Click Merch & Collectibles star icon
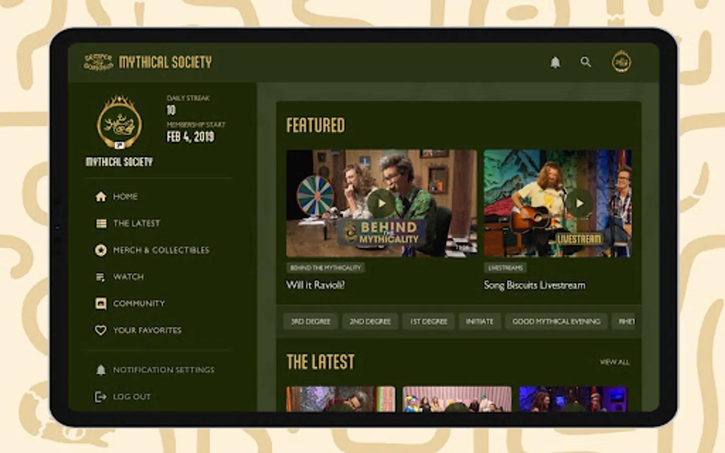The image size is (725, 453). (x=101, y=250)
